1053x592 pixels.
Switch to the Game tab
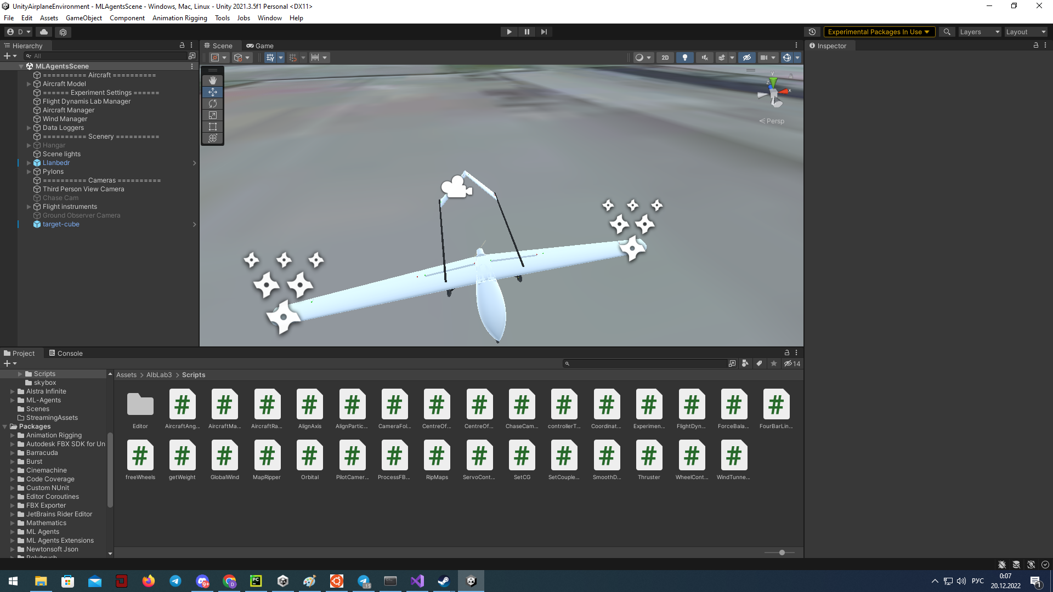pyautogui.click(x=260, y=46)
